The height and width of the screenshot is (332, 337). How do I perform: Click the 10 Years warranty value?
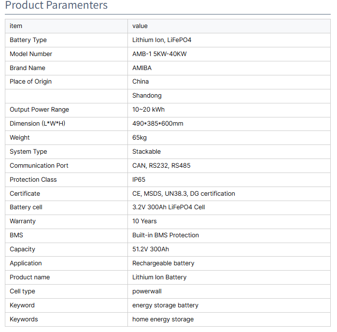coord(144,221)
